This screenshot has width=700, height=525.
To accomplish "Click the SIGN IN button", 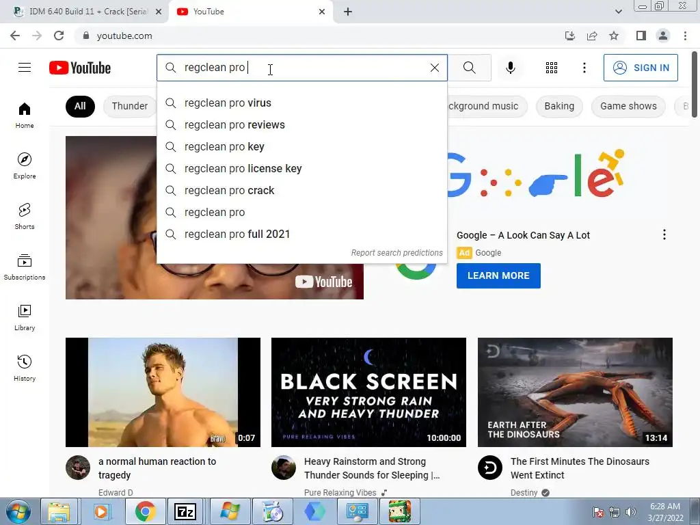I will coord(641,68).
